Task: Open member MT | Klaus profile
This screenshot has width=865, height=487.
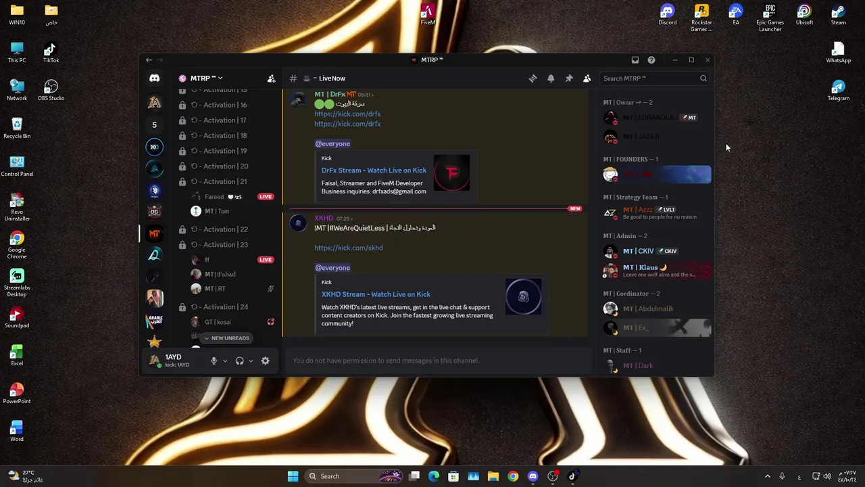Action: (x=656, y=271)
